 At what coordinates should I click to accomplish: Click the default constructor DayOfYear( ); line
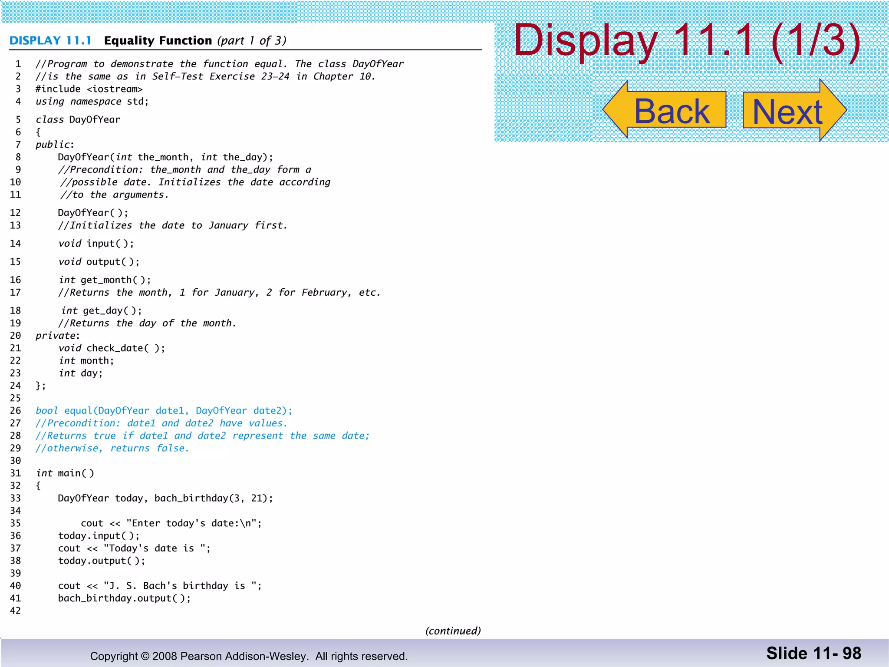[x=93, y=213]
